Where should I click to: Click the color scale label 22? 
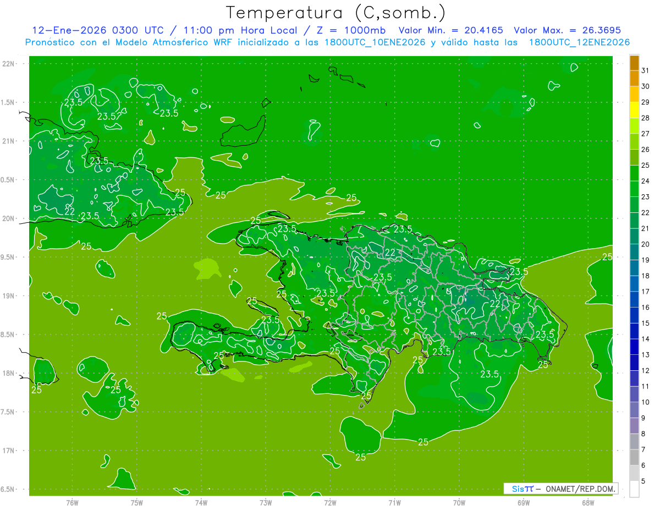tap(646, 212)
